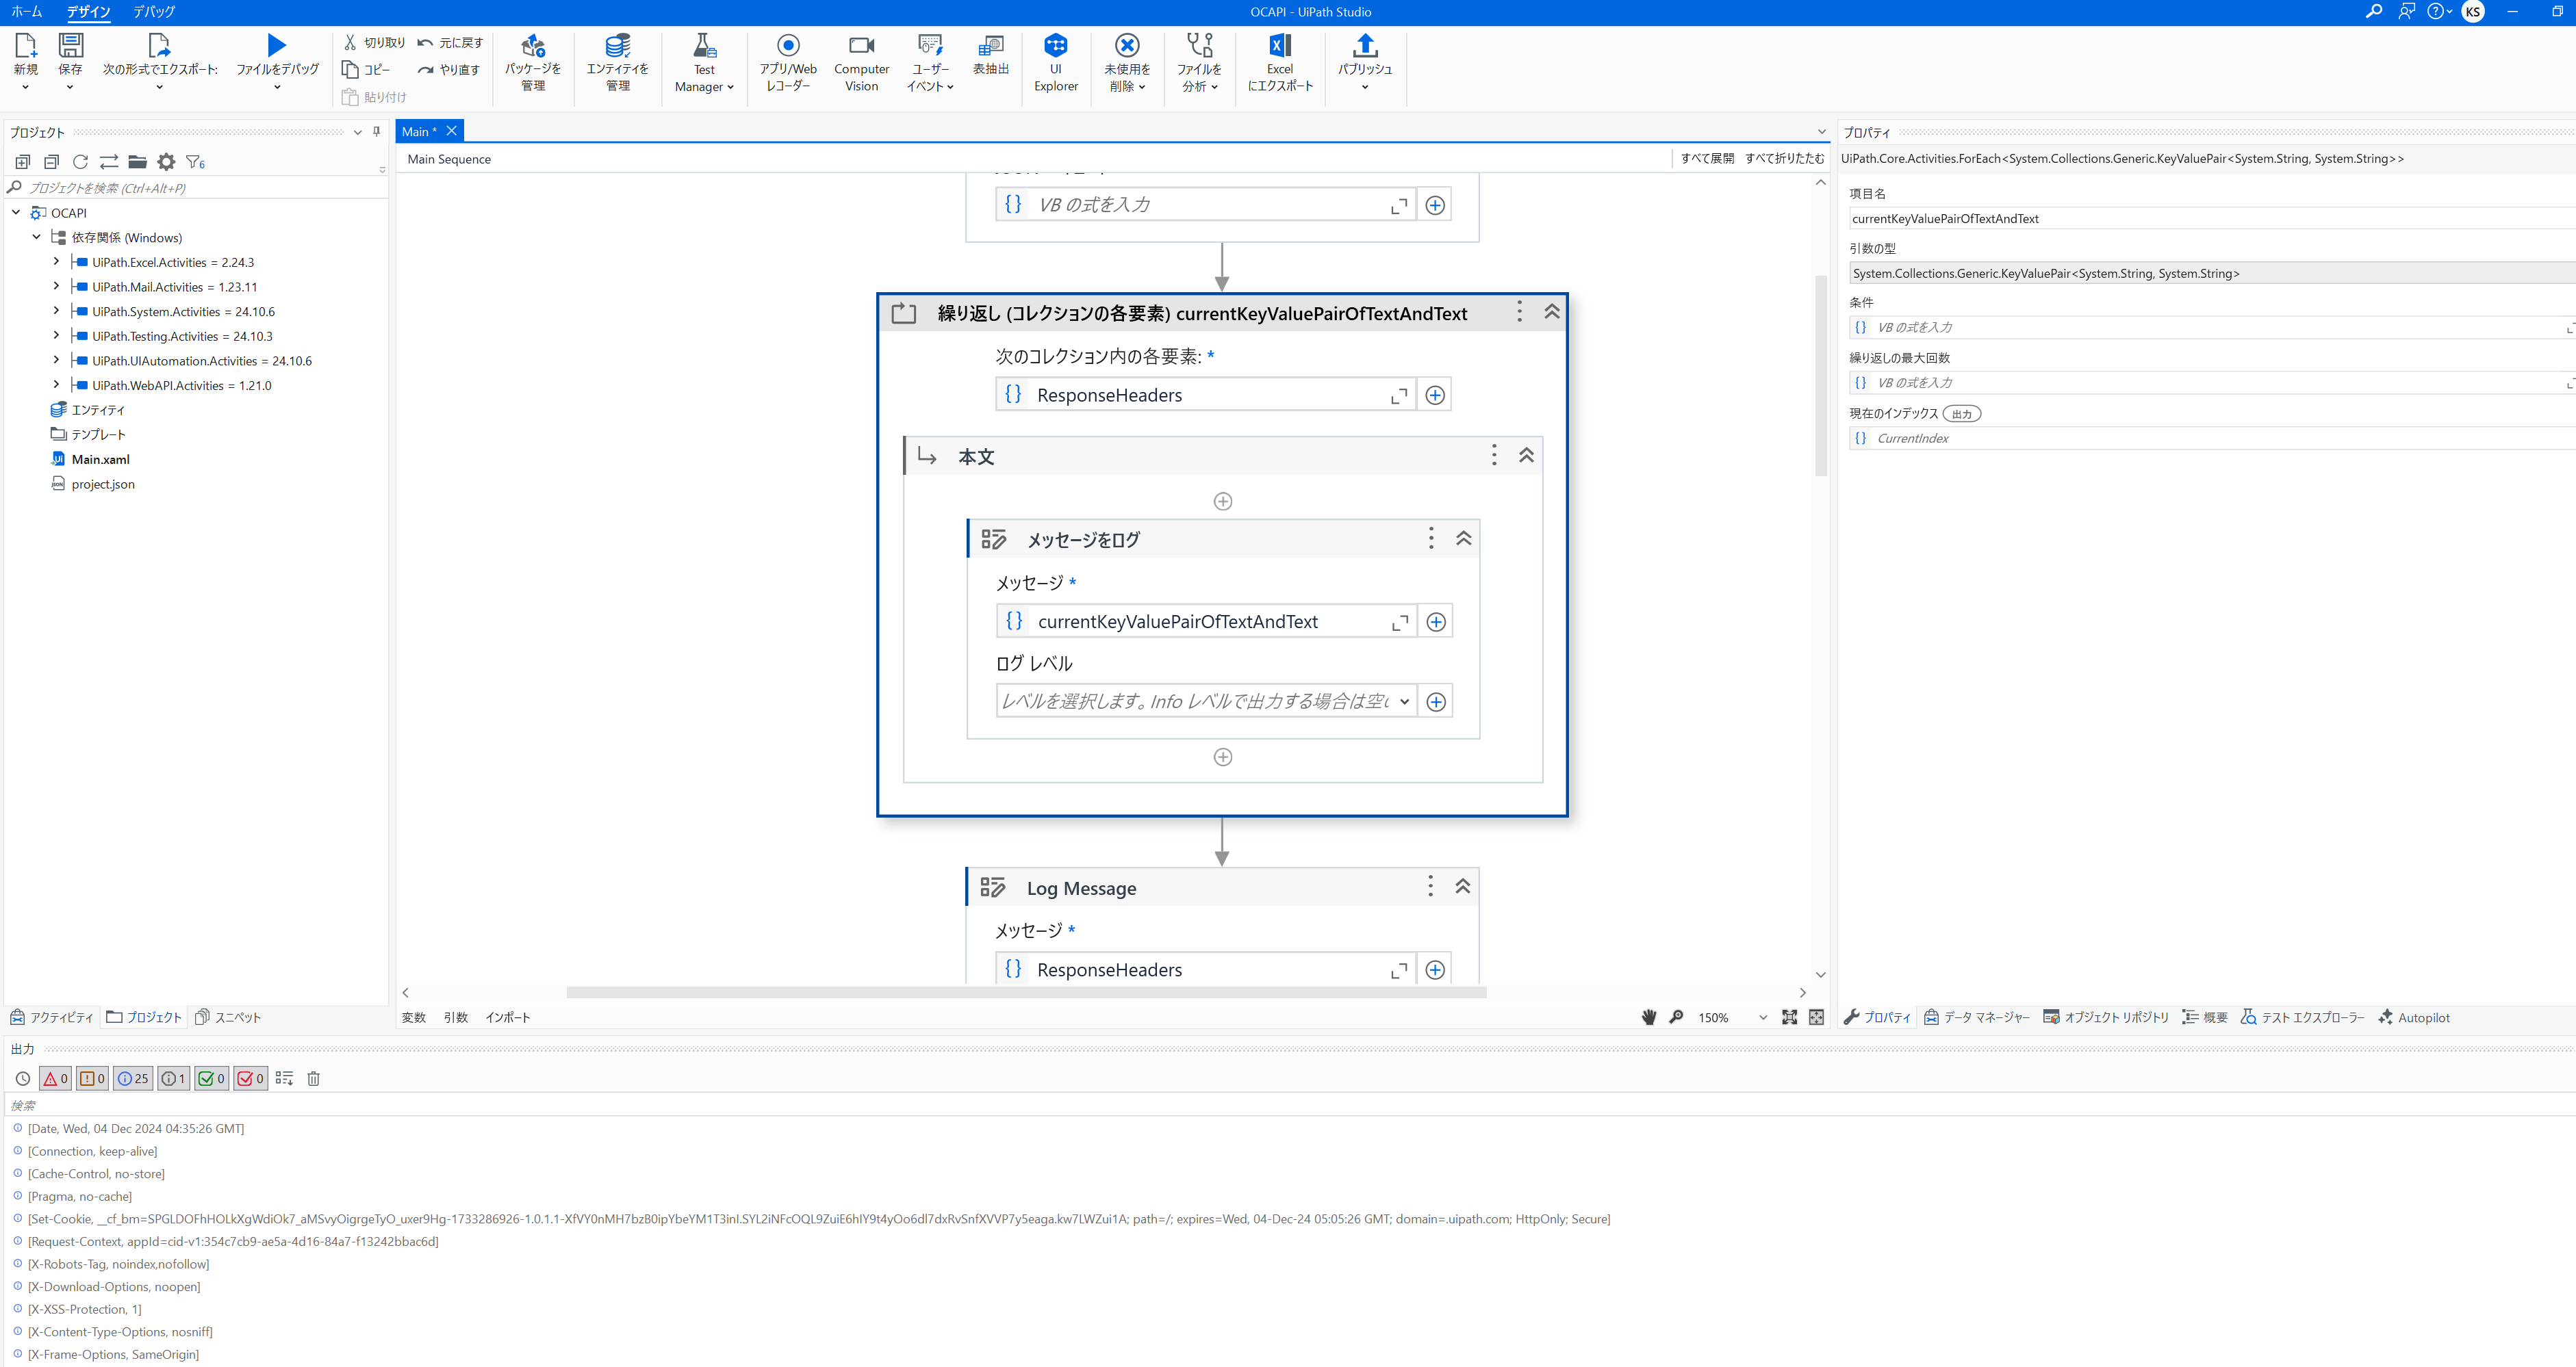Viewport: 2576px width, 1367px height.
Task: Click refresh icon in project panel
Action: click(80, 162)
